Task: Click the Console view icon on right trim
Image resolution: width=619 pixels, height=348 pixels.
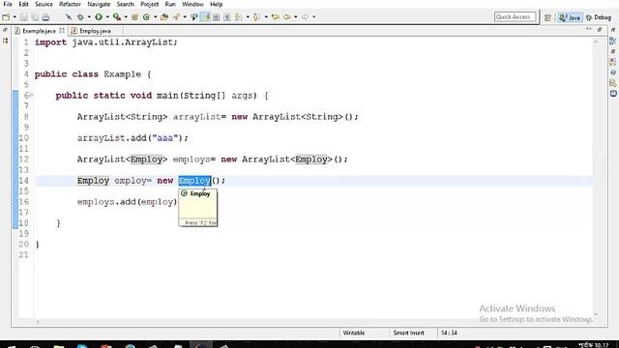Action: click(x=613, y=94)
